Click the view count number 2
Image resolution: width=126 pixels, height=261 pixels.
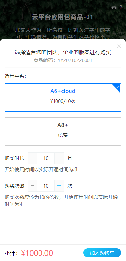tap(121, 7)
